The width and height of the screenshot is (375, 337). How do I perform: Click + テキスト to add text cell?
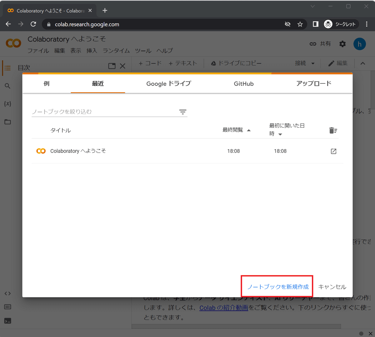coord(183,63)
